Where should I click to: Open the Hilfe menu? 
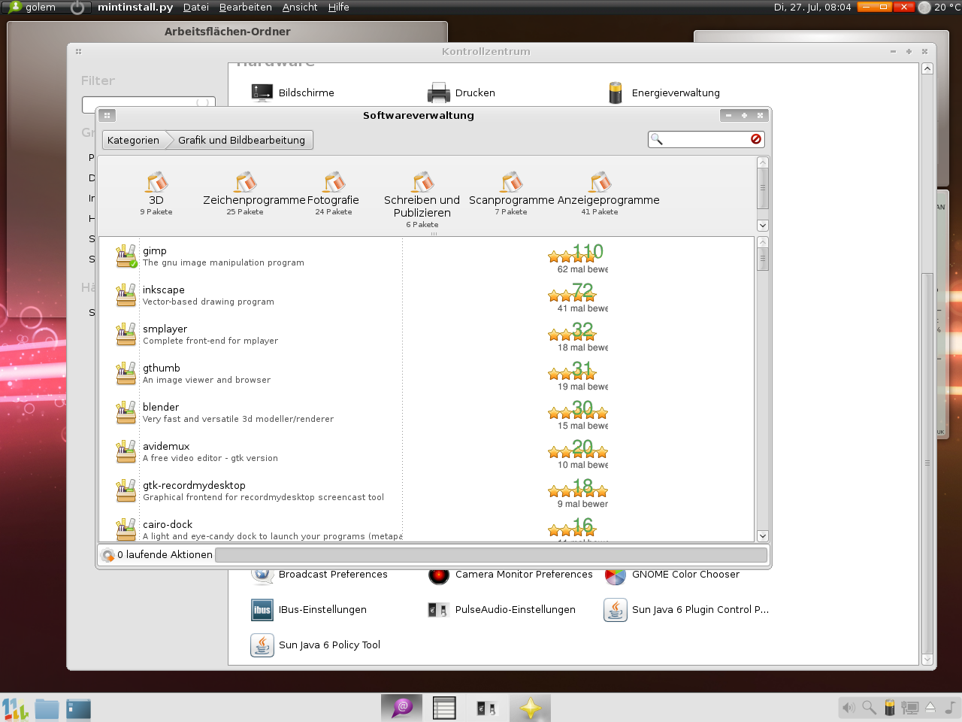coord(338,8)
